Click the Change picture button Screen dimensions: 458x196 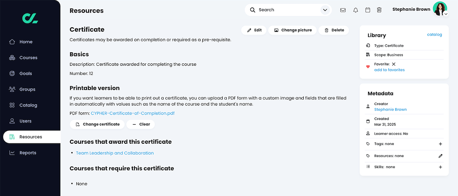(292, 30)
